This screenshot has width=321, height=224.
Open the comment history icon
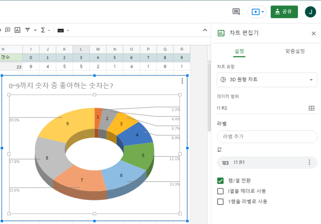click(236, 12)
